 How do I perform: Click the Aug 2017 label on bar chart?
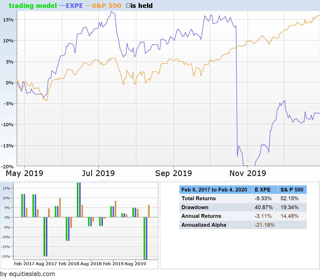[x=46, y=264]
